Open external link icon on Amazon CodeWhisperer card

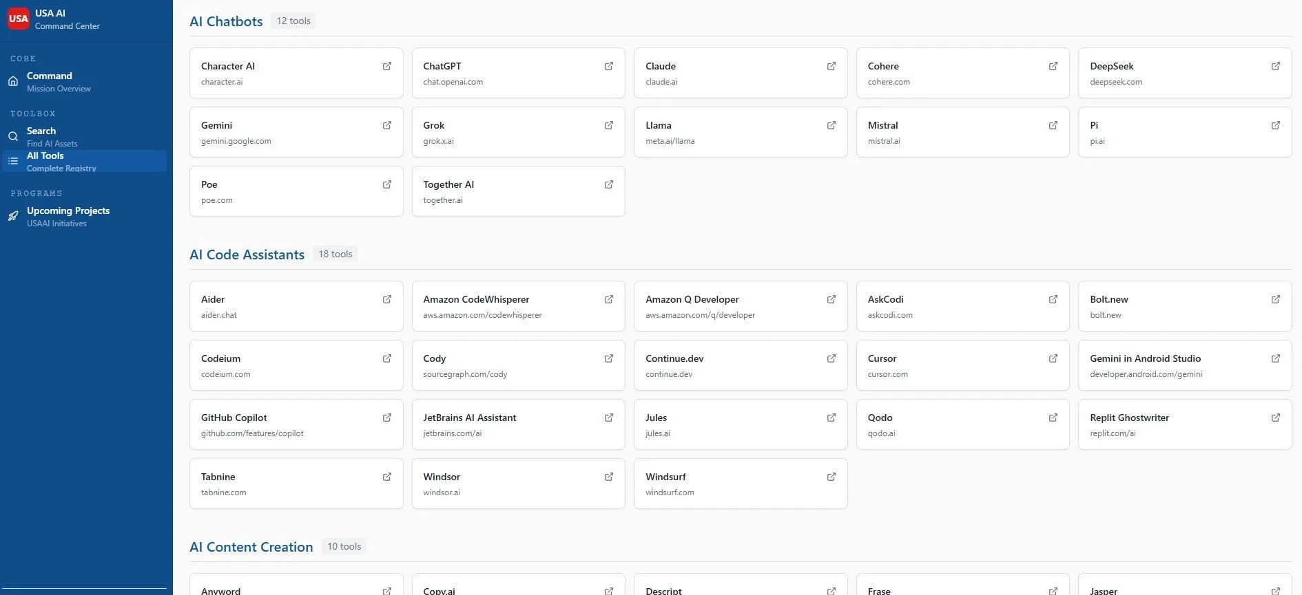click(x=609, y=299)
